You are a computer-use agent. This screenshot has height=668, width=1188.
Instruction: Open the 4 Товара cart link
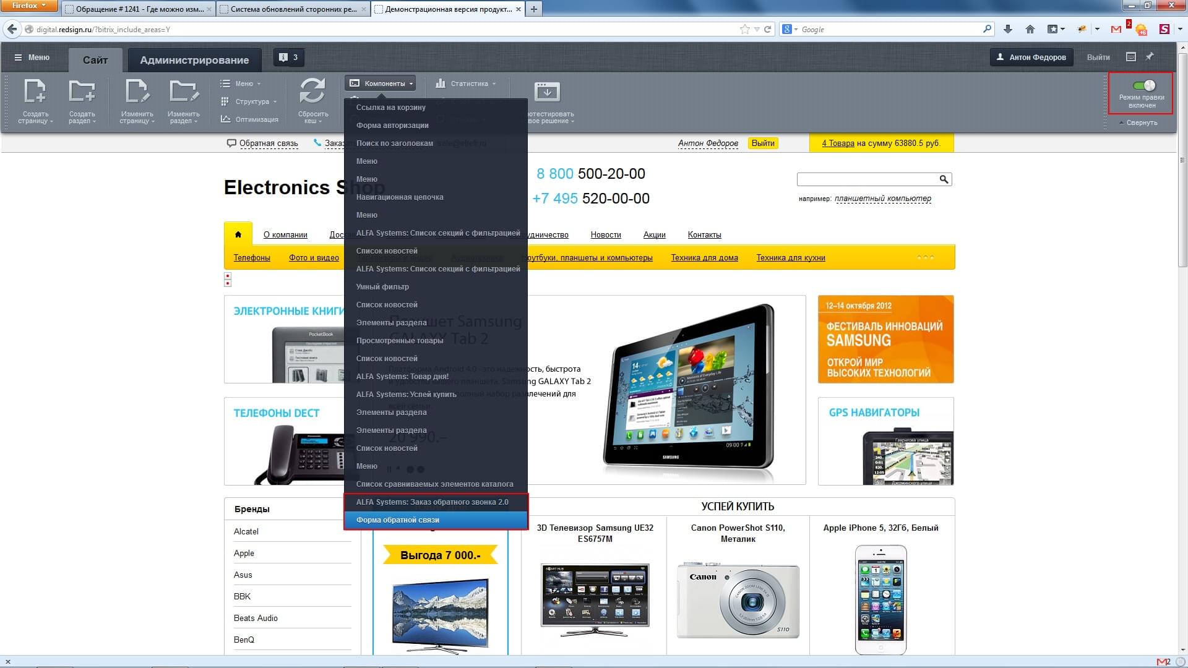[x=838, y=143]
